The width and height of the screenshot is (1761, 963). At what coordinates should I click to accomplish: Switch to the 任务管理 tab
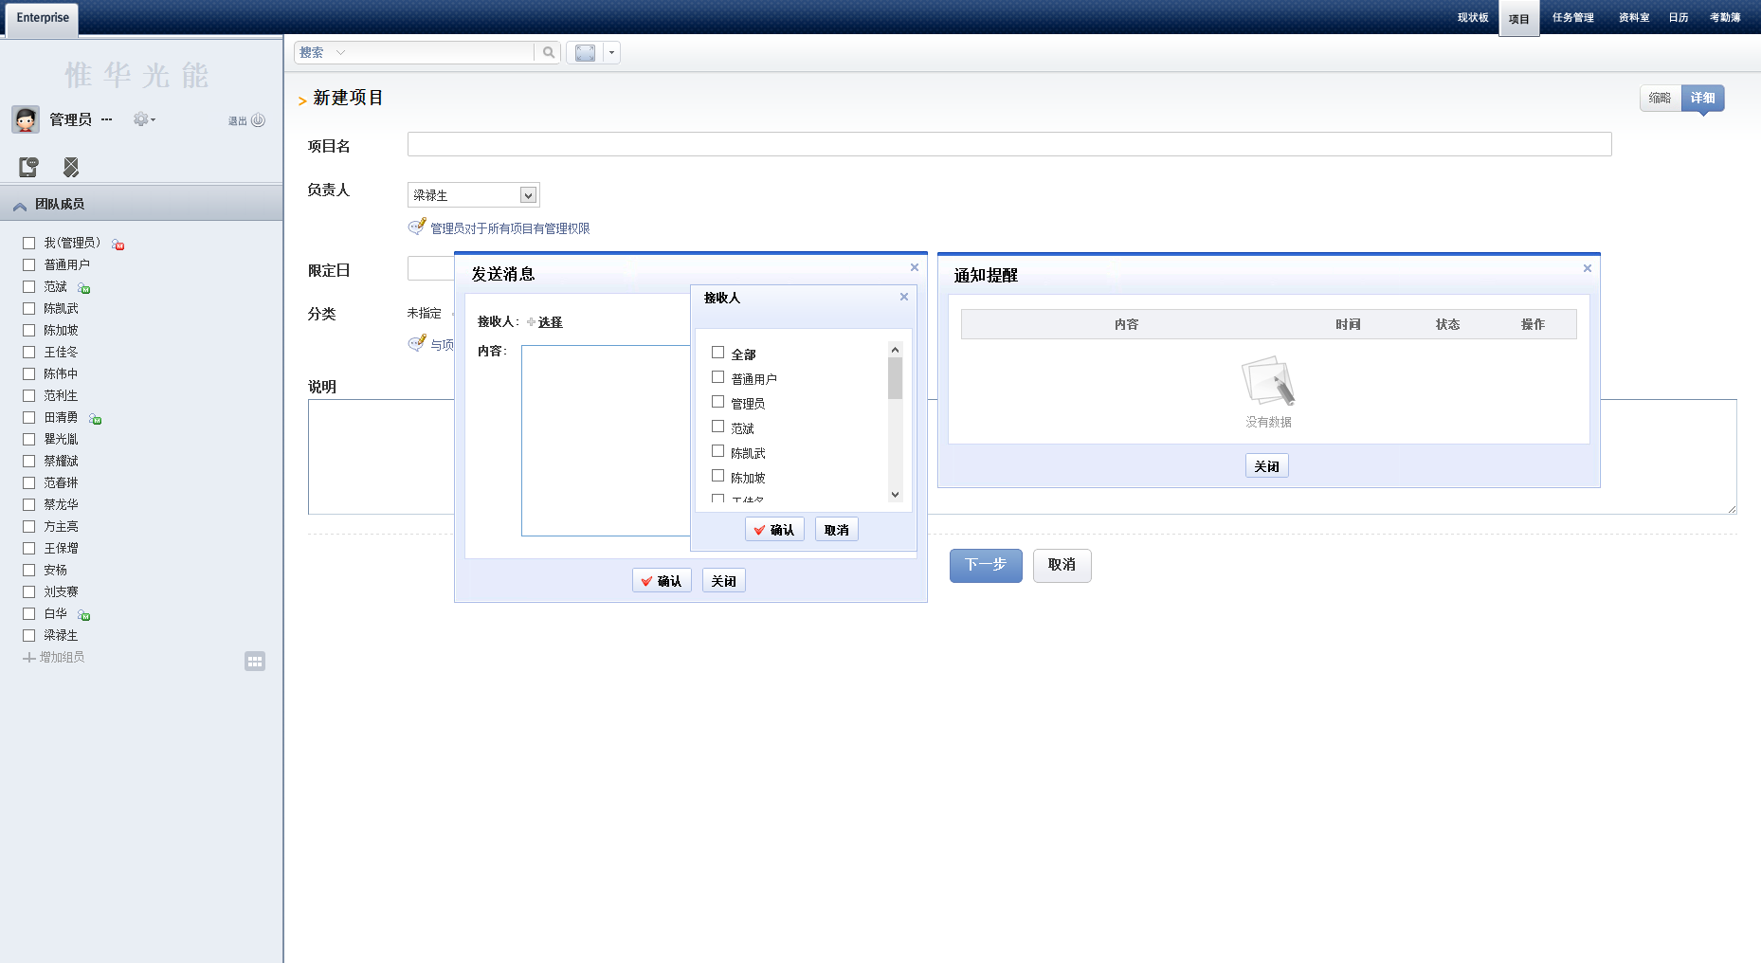point(1572,18)
